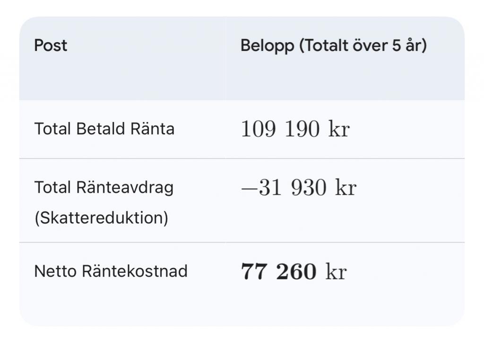The width and height of the screenshot is (484, 337).
Task: Click "kr" after the 31 930 amount
Action: [x=346, y=188]
